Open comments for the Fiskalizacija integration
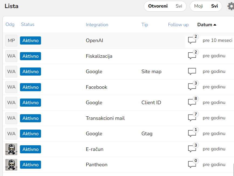This screenshot has width=234, height=176. click(x=192, y=56)
